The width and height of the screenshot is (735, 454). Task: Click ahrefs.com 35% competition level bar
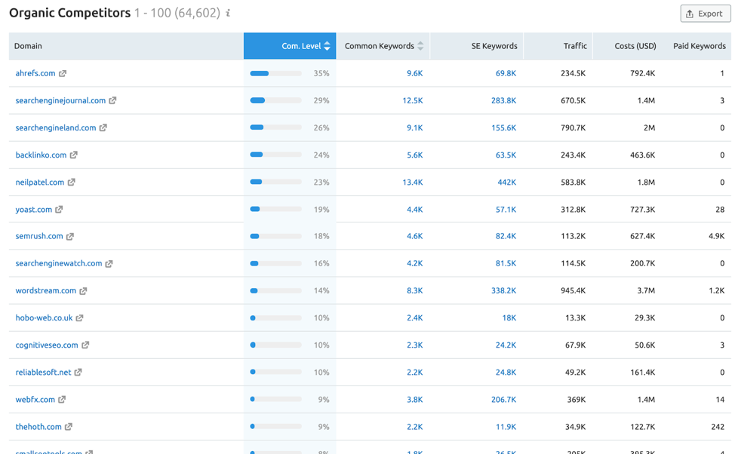pyautogui.click(x=275, y=74)
